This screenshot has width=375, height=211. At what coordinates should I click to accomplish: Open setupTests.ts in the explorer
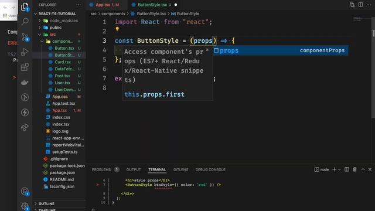(x=65, y=152)
